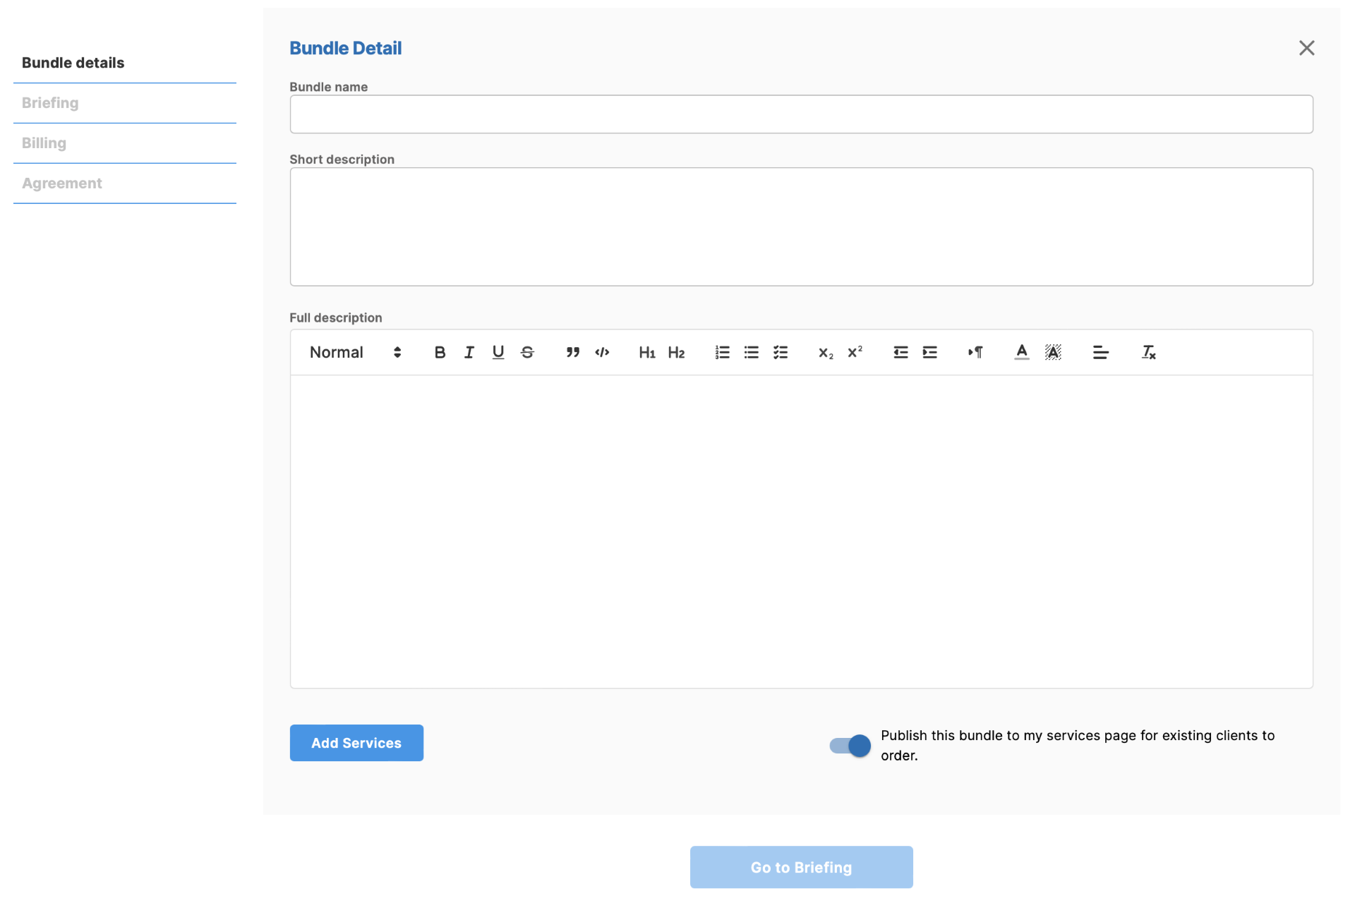The width and height of the screenshot is (1355, 903).
Task: Insert a checklist
Action: 781,352
